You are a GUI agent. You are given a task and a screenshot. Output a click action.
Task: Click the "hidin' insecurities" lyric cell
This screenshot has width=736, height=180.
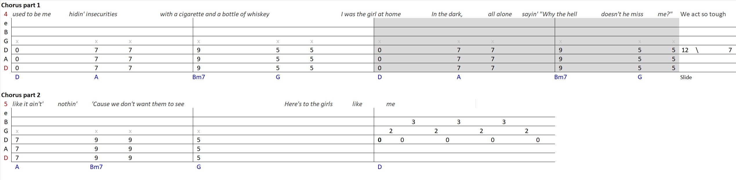pos(93,14)
